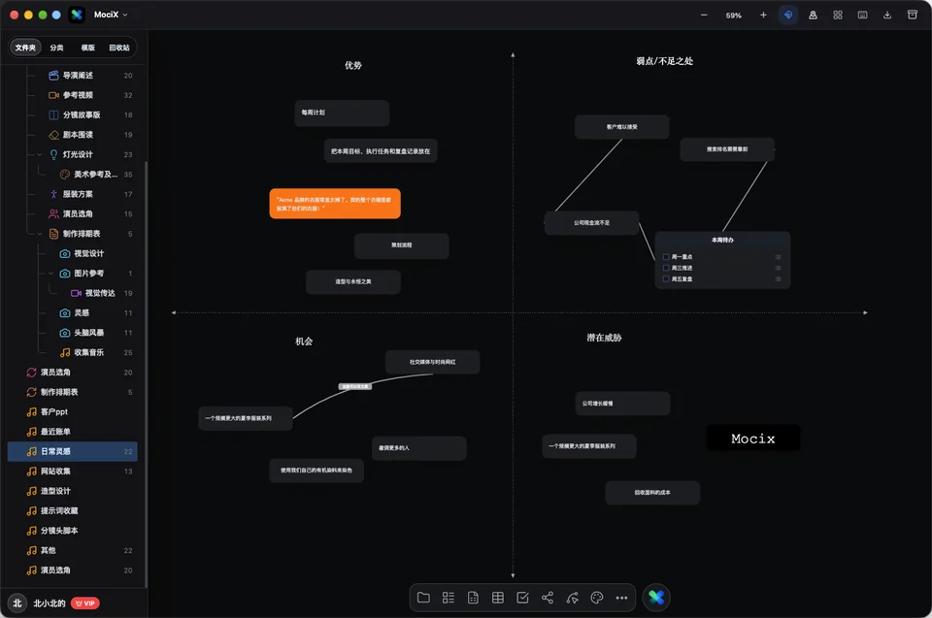
Task: Open the color palette tool
Action: click(597, 598)
